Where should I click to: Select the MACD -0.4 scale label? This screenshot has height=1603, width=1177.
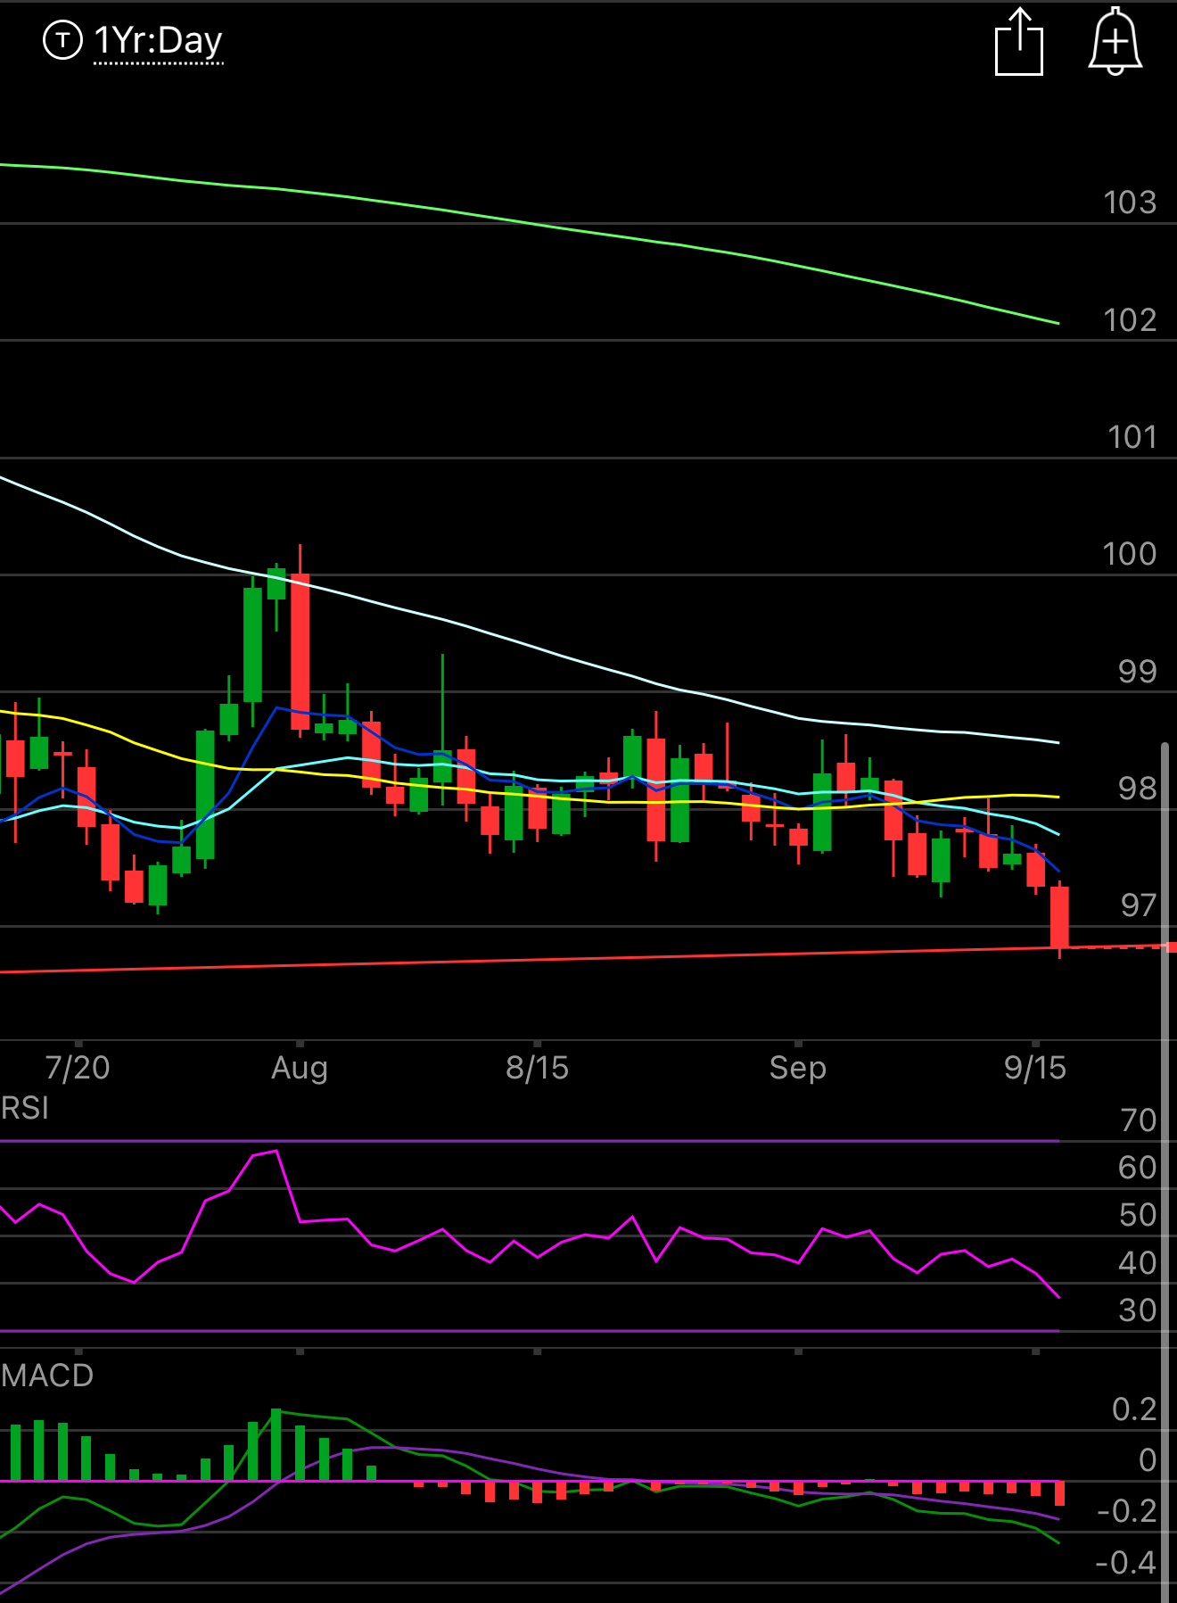(1126, 1563)
